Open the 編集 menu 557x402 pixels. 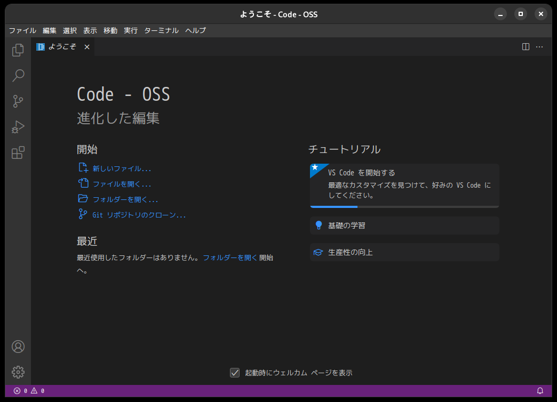click(50, 30)
